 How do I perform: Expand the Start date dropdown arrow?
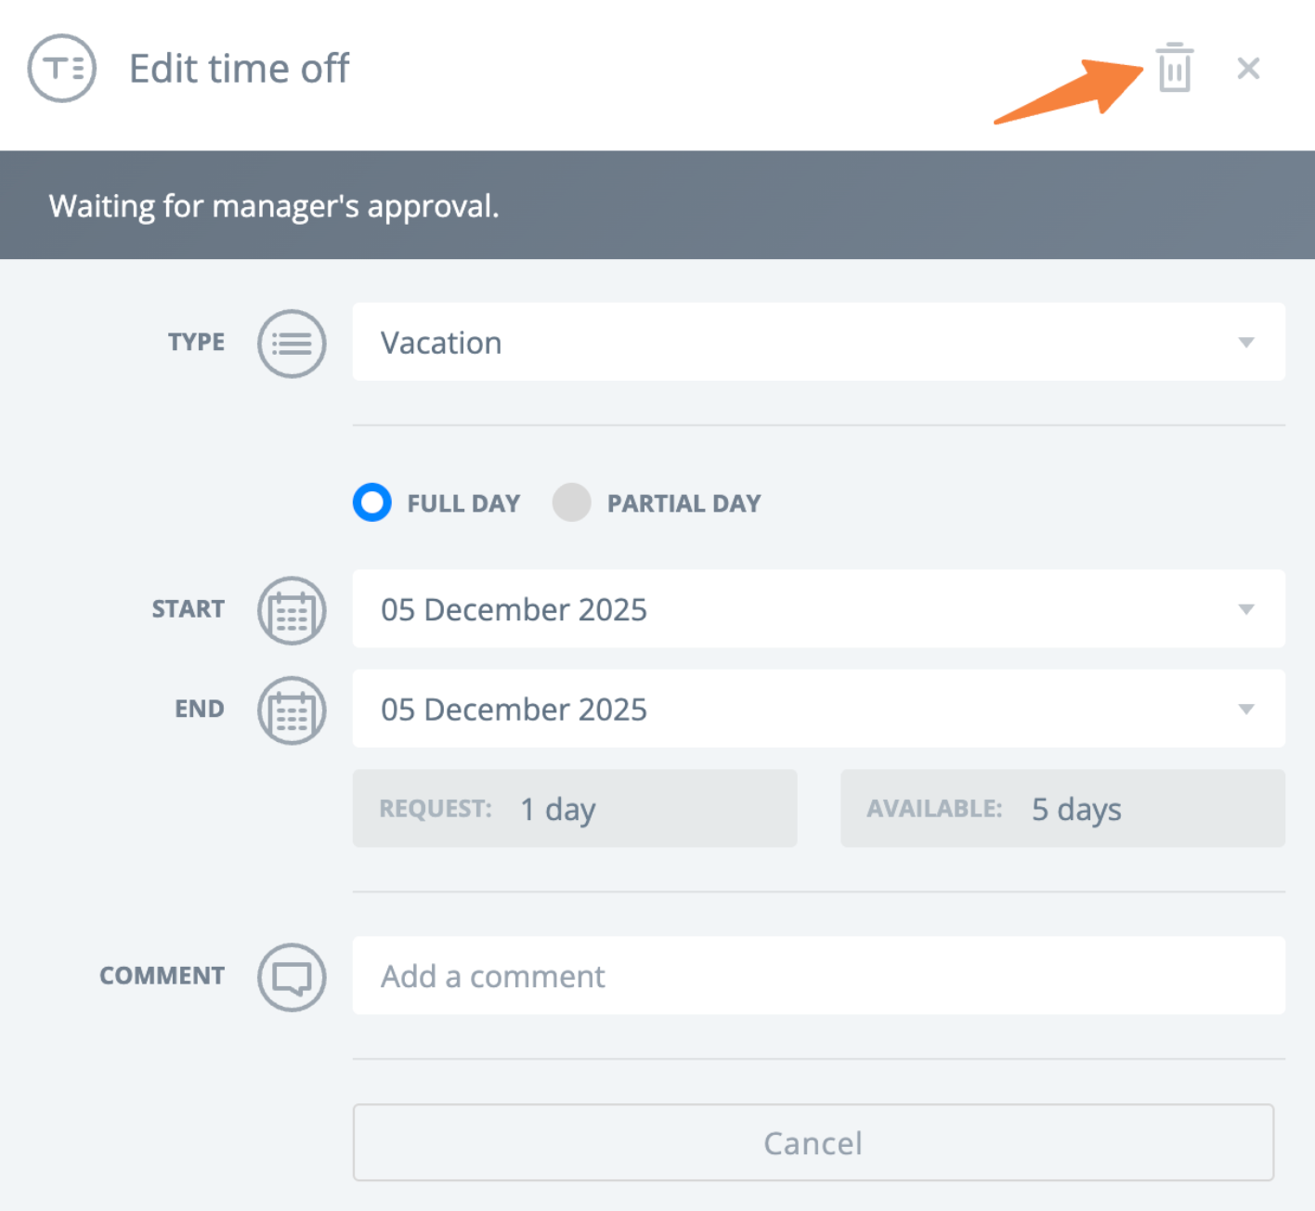pos(1246,610)
